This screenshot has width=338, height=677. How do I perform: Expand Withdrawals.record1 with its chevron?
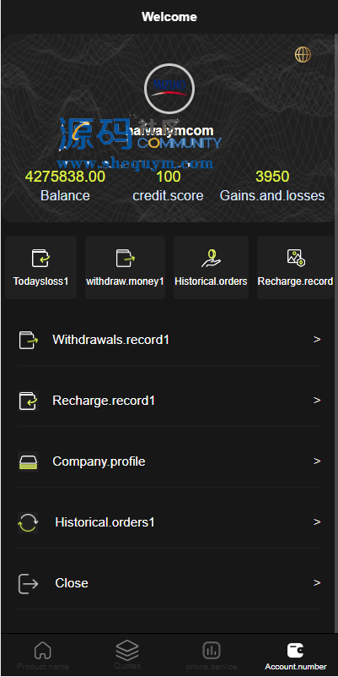point(317,340)
